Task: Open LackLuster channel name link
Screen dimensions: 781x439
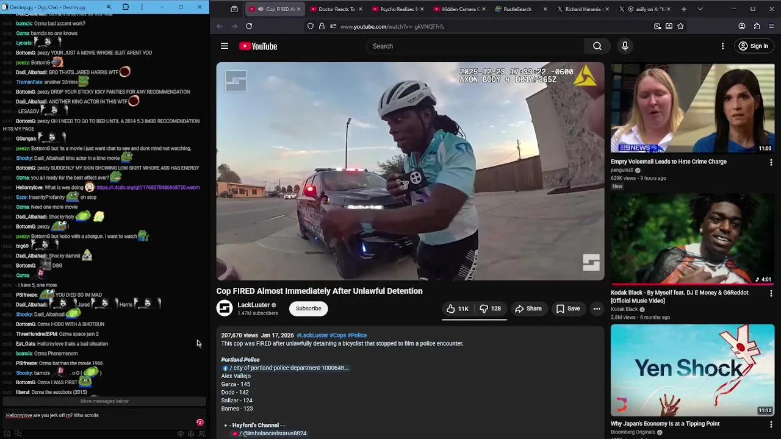Action: (253, 305)
